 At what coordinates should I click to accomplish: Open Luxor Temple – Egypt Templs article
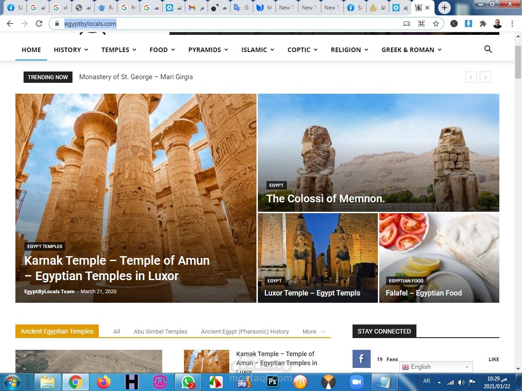(312, 293)
